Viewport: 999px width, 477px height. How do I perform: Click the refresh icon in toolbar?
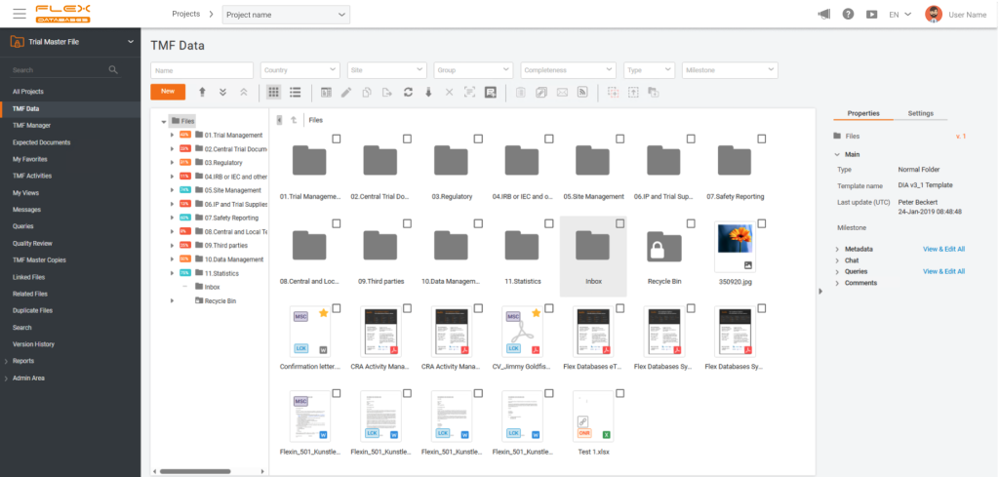[x=408, y=92]
